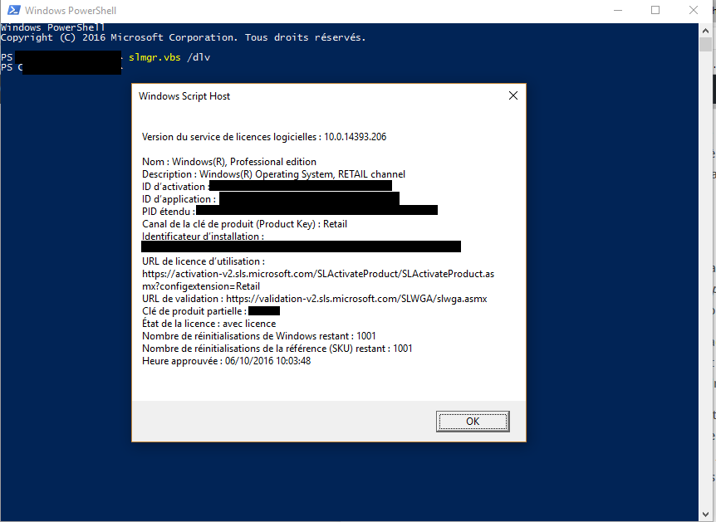The width and height of the screenshot is (716, 522).
Task: Click the activation-v2.sls.microsoft.com URL text
Action: [318, 274]
